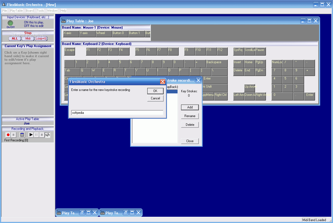Select the End key pad

[250, 72]
